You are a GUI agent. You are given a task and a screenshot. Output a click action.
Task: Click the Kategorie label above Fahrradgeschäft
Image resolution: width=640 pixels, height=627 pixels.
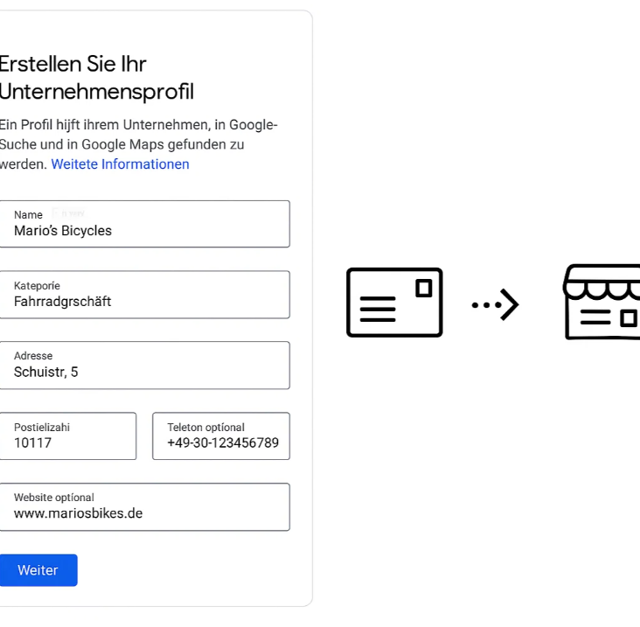(x=37, y=285)
